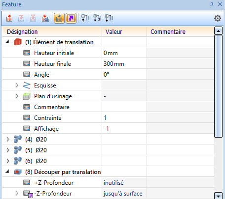The width and height of the screenshot is (225, 199).
Task: Select the (6) Ø20 feature icon
Action: click(x=18, y=161)
